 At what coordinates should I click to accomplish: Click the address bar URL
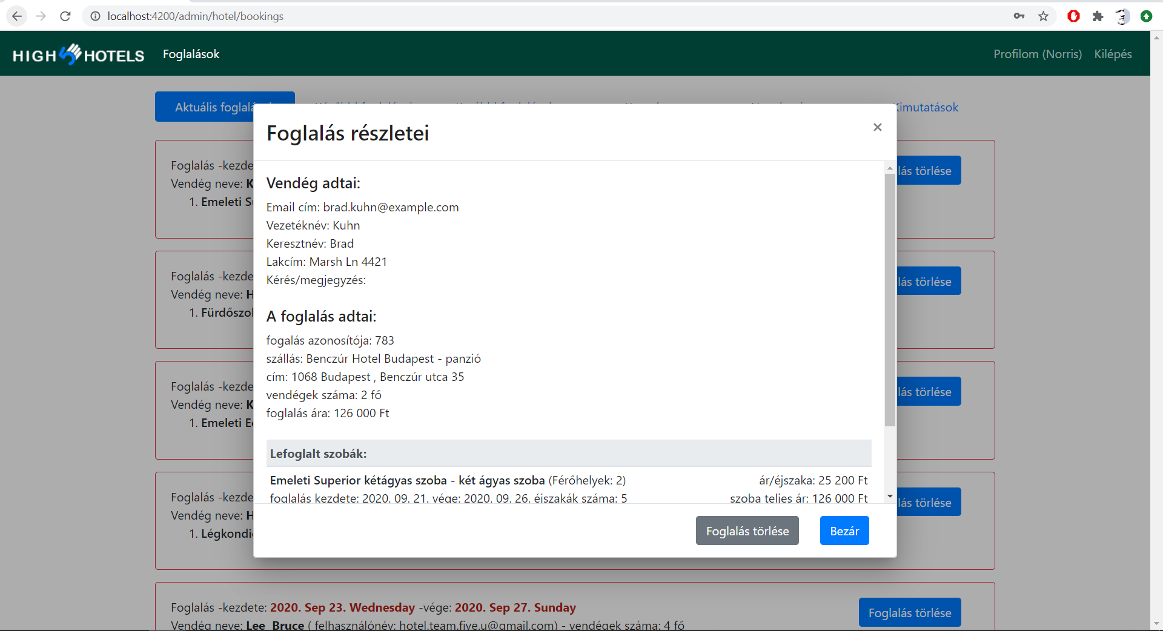196,16
